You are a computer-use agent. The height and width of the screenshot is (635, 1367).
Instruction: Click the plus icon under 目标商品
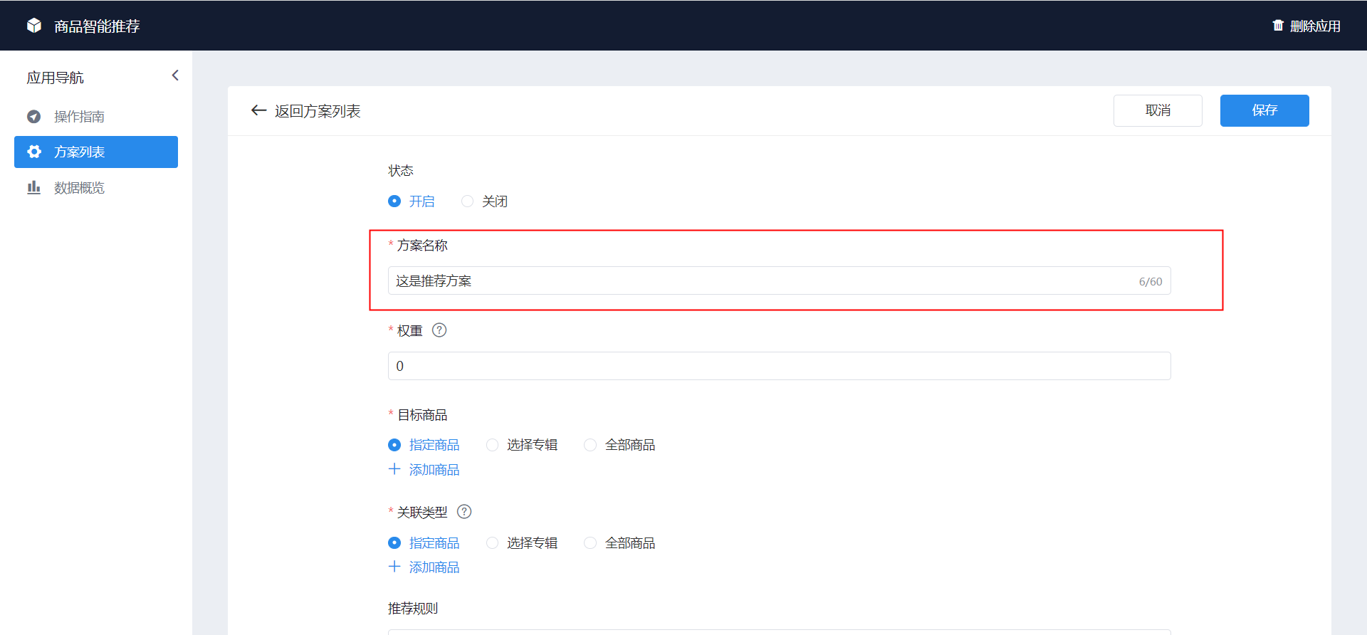tap(394, 469)
